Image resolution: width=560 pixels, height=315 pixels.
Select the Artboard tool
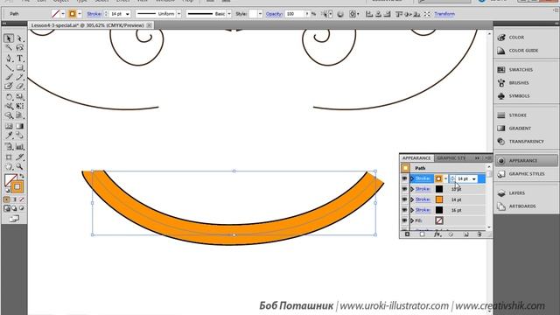click(9, 157)
